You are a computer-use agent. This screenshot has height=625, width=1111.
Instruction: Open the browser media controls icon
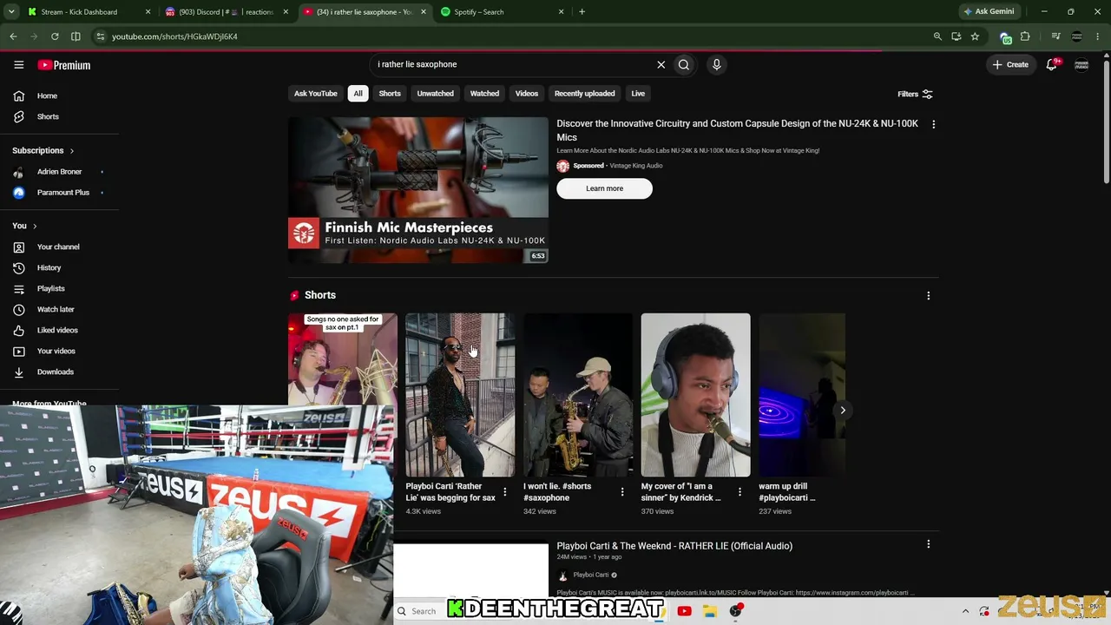(1055, 36)
